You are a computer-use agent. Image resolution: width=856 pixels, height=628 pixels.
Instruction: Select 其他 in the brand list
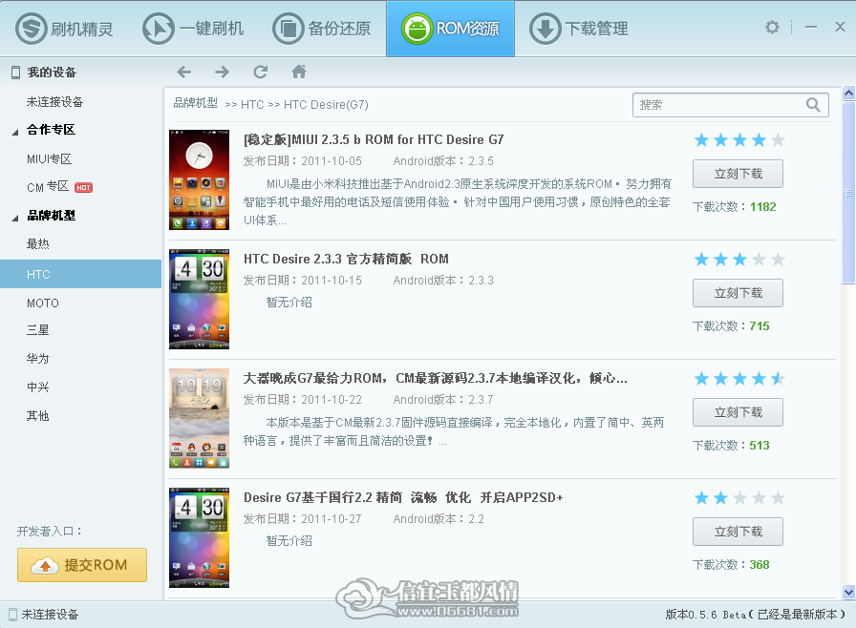(x=37, y=415)
